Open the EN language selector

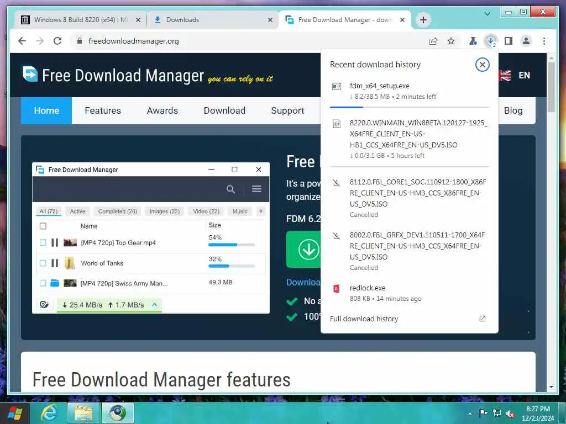click(x=524, y=75)
